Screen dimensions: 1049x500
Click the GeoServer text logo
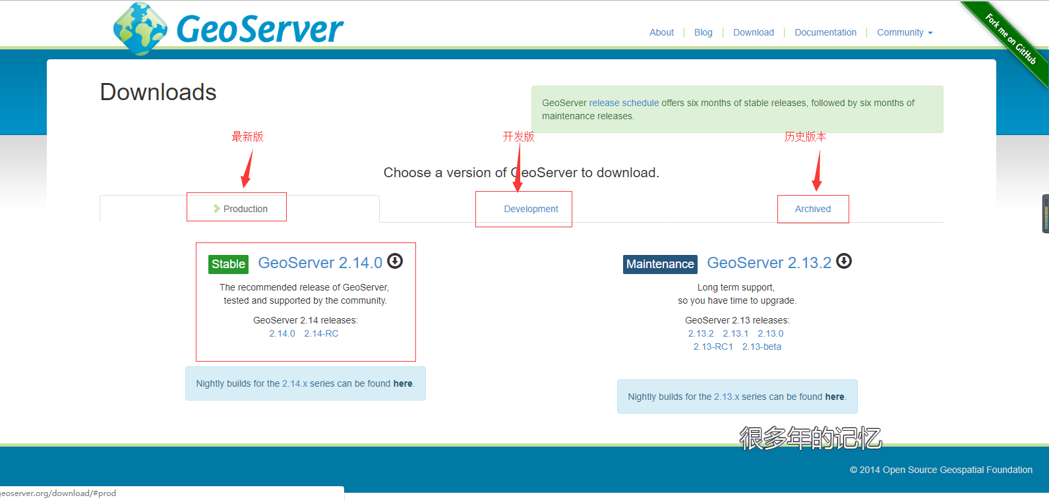point(260,29)
